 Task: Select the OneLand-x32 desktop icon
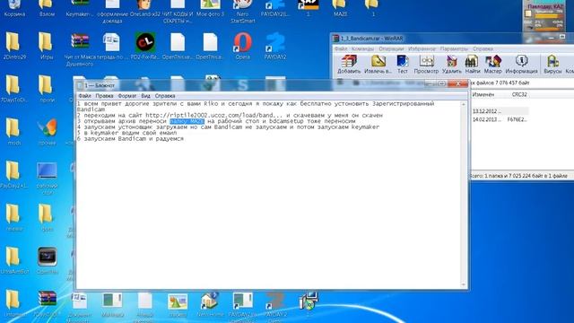tap(145, 8)
